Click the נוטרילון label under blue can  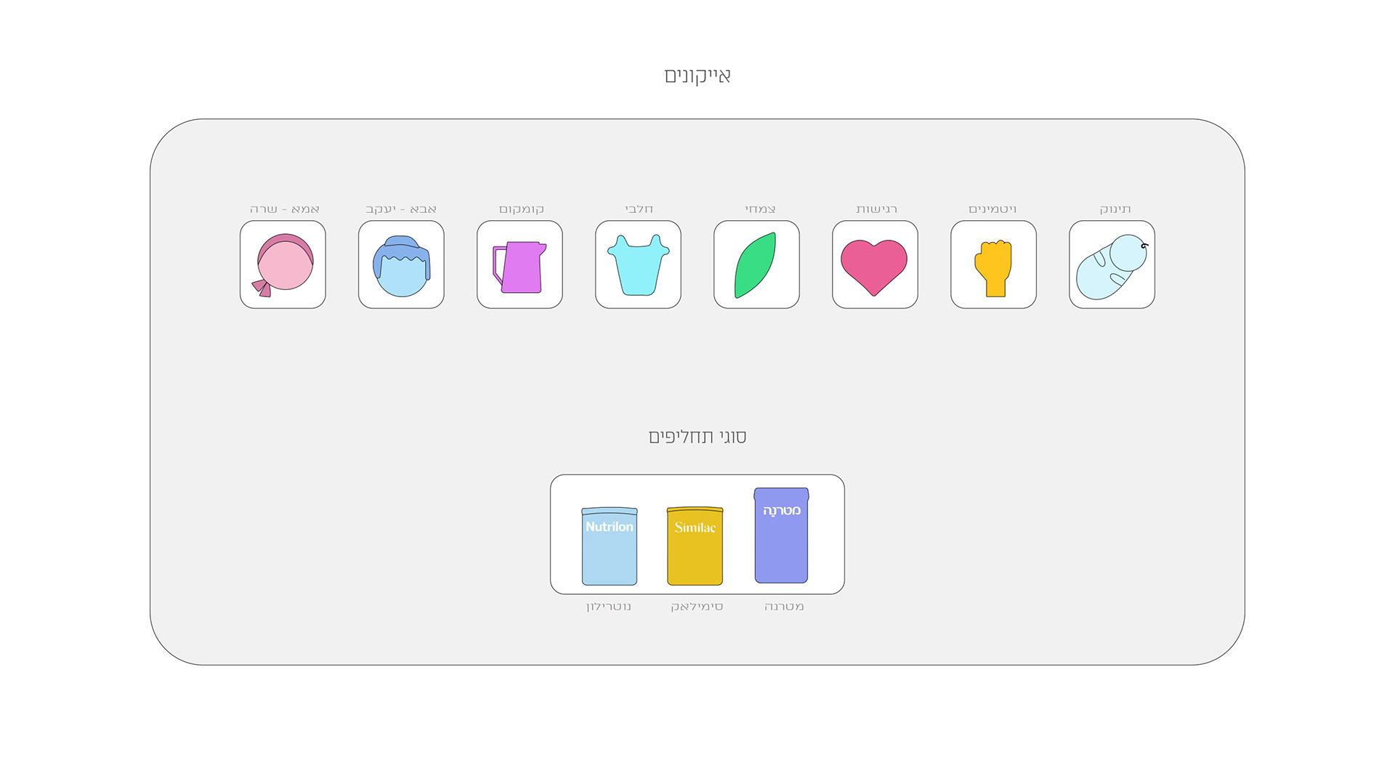[x=609, y=607]
